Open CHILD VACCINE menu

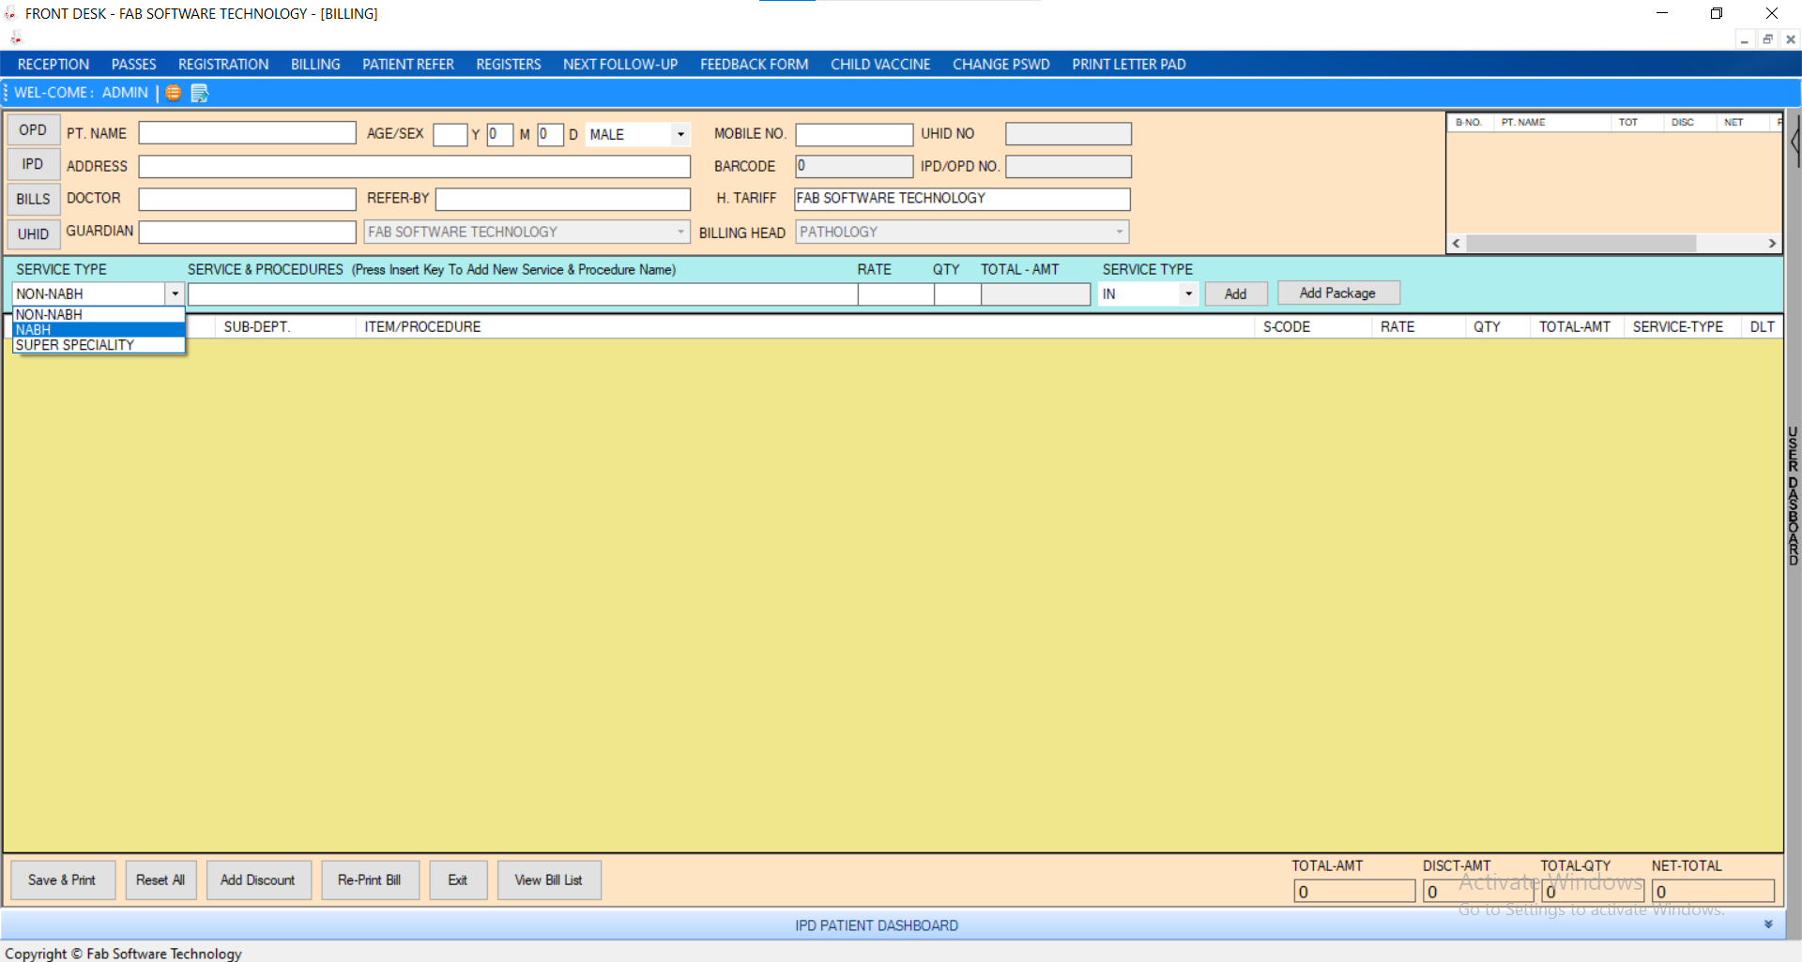pos(880,65)
